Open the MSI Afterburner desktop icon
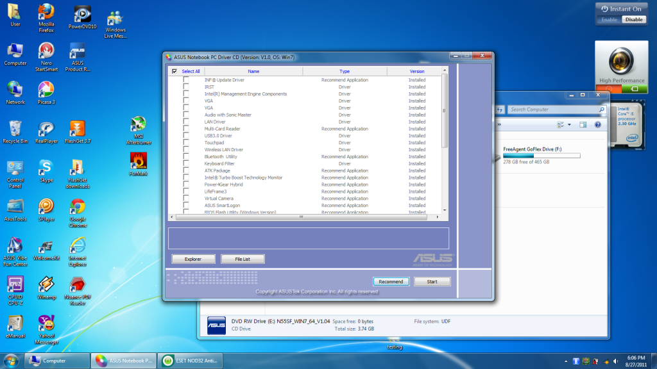The height and width of the screenshot is (369, 657). (138, 125)
